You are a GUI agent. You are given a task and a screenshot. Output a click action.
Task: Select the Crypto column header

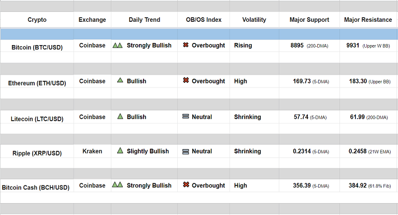pyautogui.click(x=37, y=20)
